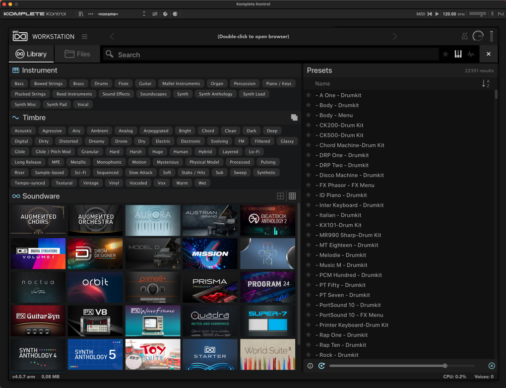
Task: Open the Orbit soundware tile
Action: 95,287
